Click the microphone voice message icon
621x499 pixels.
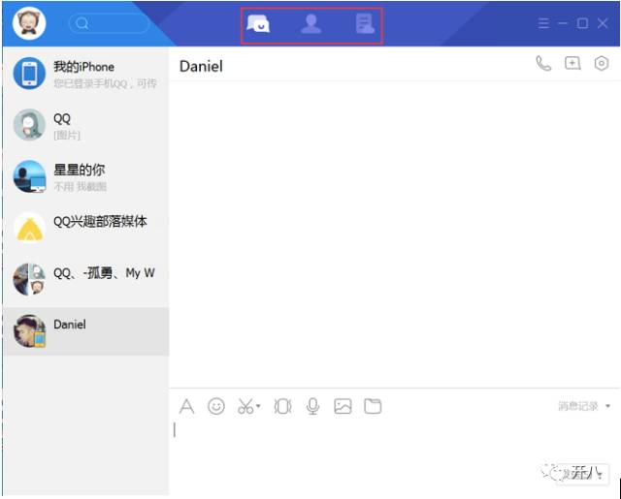click(x=312, y=407)
